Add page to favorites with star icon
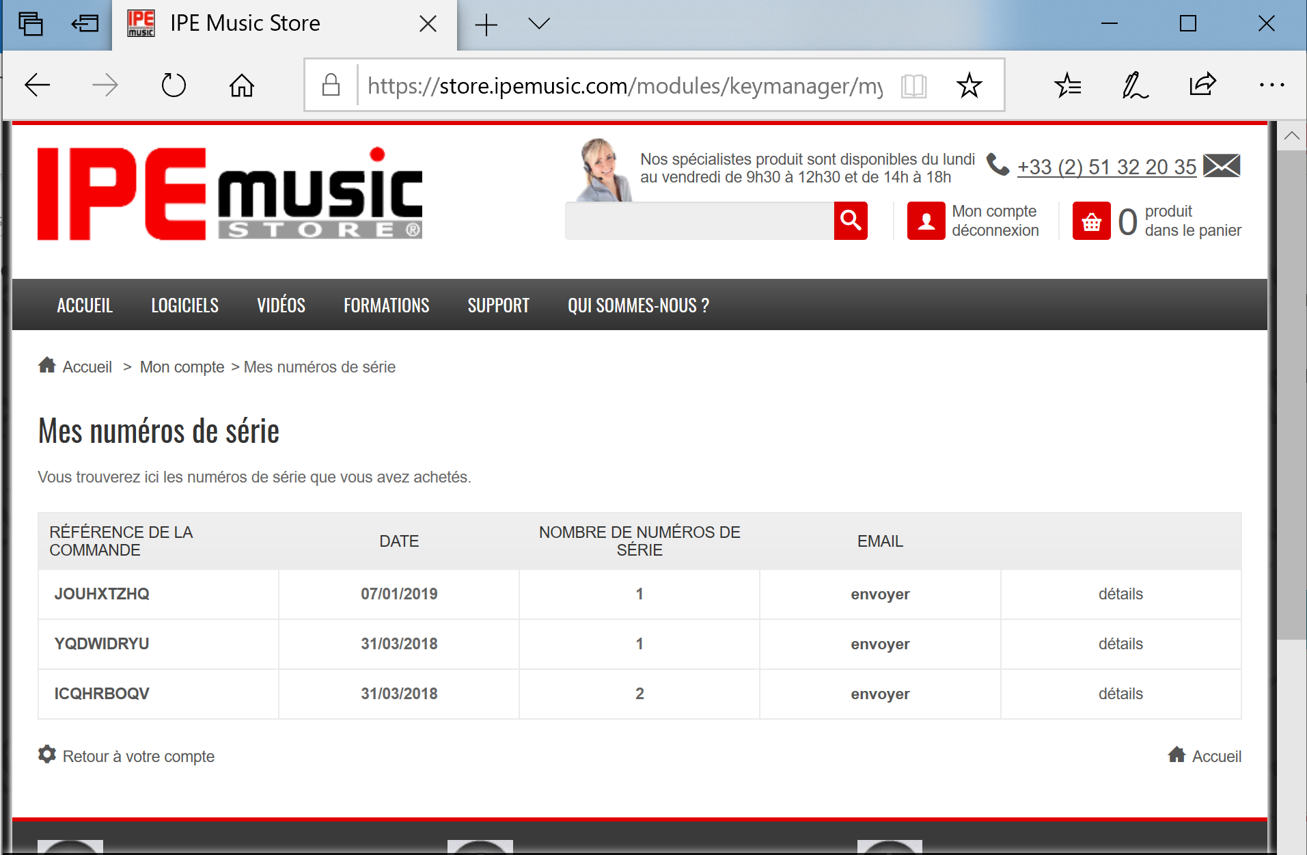The image size is (1307, 855). tap(969, 85)
